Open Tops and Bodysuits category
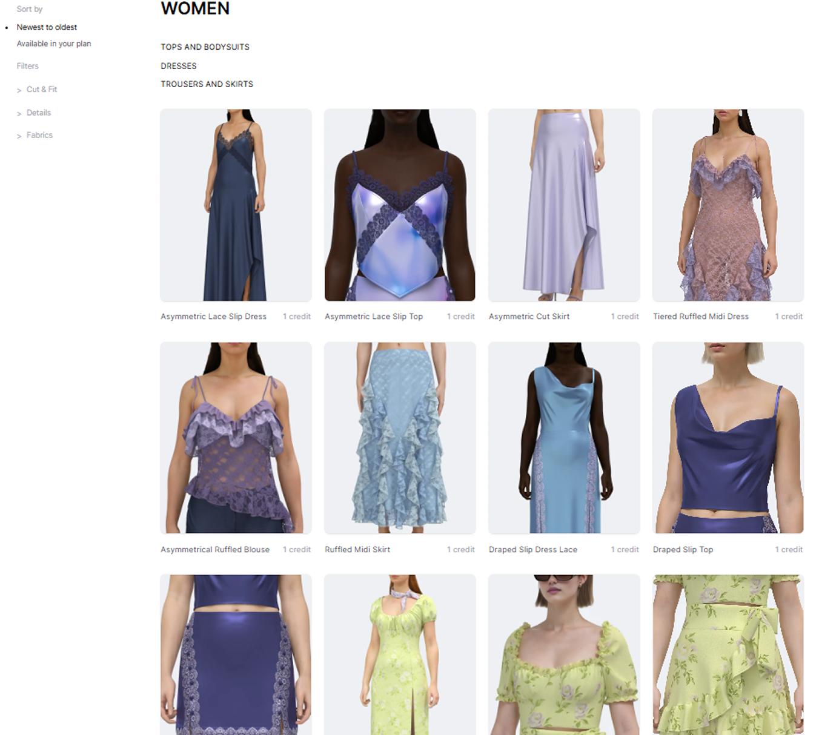This screenshot has height=735, width=819. click(x=205, y=47)
